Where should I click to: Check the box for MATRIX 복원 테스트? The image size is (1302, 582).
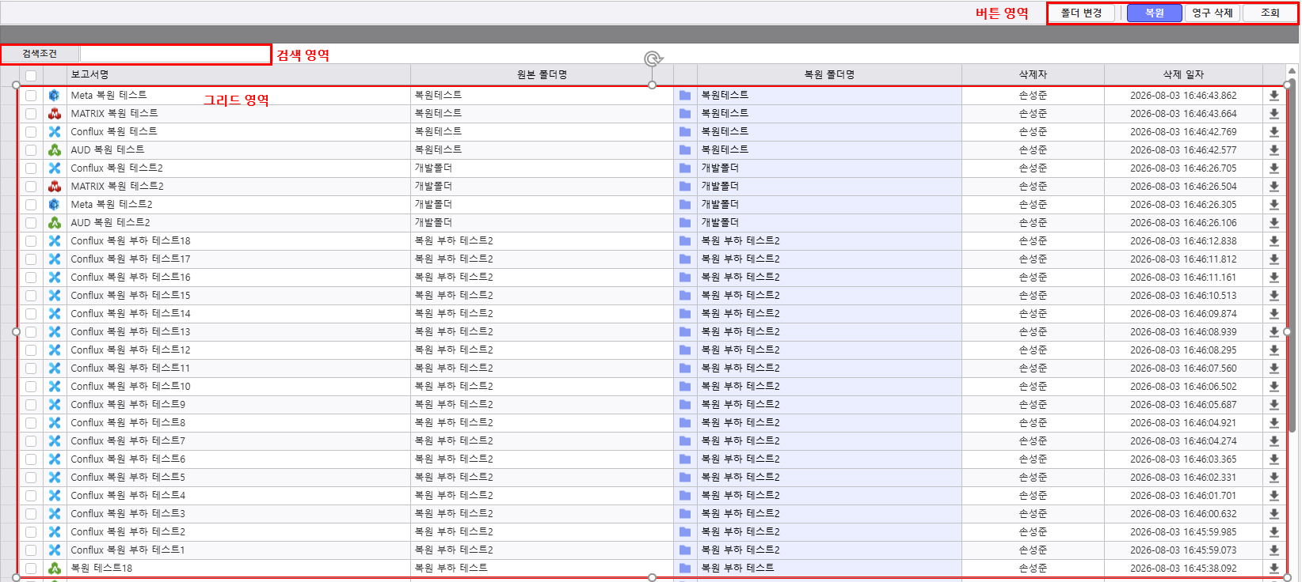(x=31, y=113)
